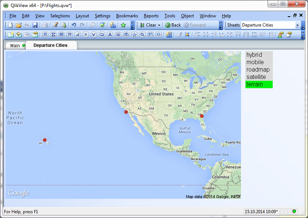Create a Statistics Box with sigma icon
The height and width of the screenshot is (218, 308).
pos(53,35)
